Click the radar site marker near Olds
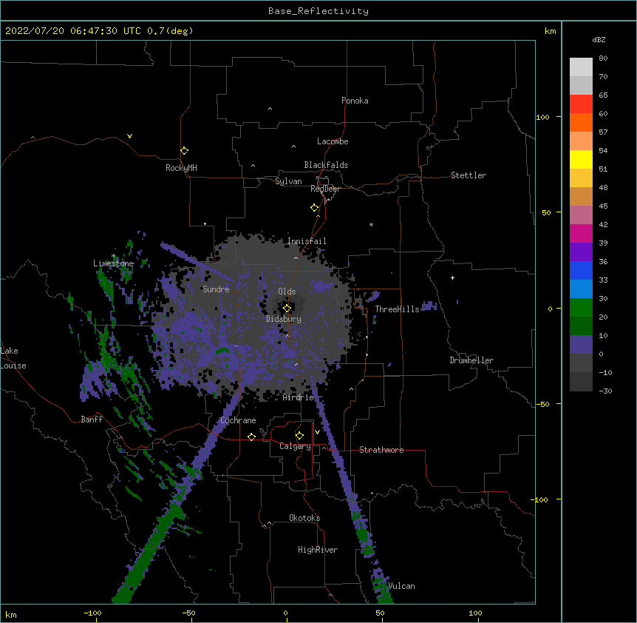This screenshot has width=637, height=623. pyautogui.click(x=287, y=308)
